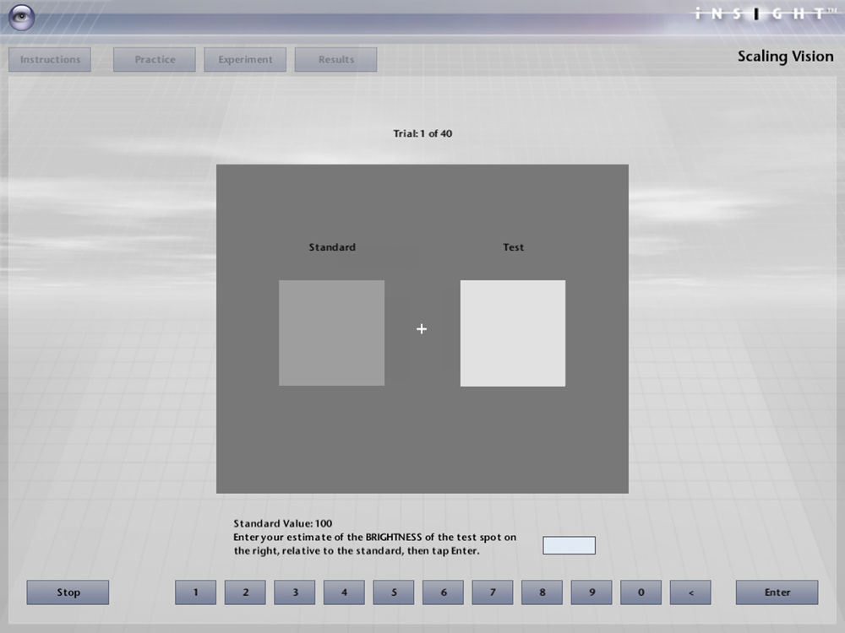Click the 'Standard Value: 100' text
Image resolution: width=845 pixels, height=633 pixels.
[x=282, y=523]
